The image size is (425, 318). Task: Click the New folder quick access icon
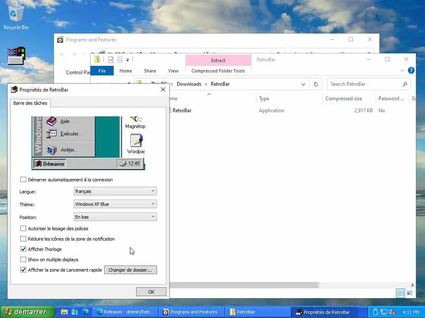click(x=120, y=60)
